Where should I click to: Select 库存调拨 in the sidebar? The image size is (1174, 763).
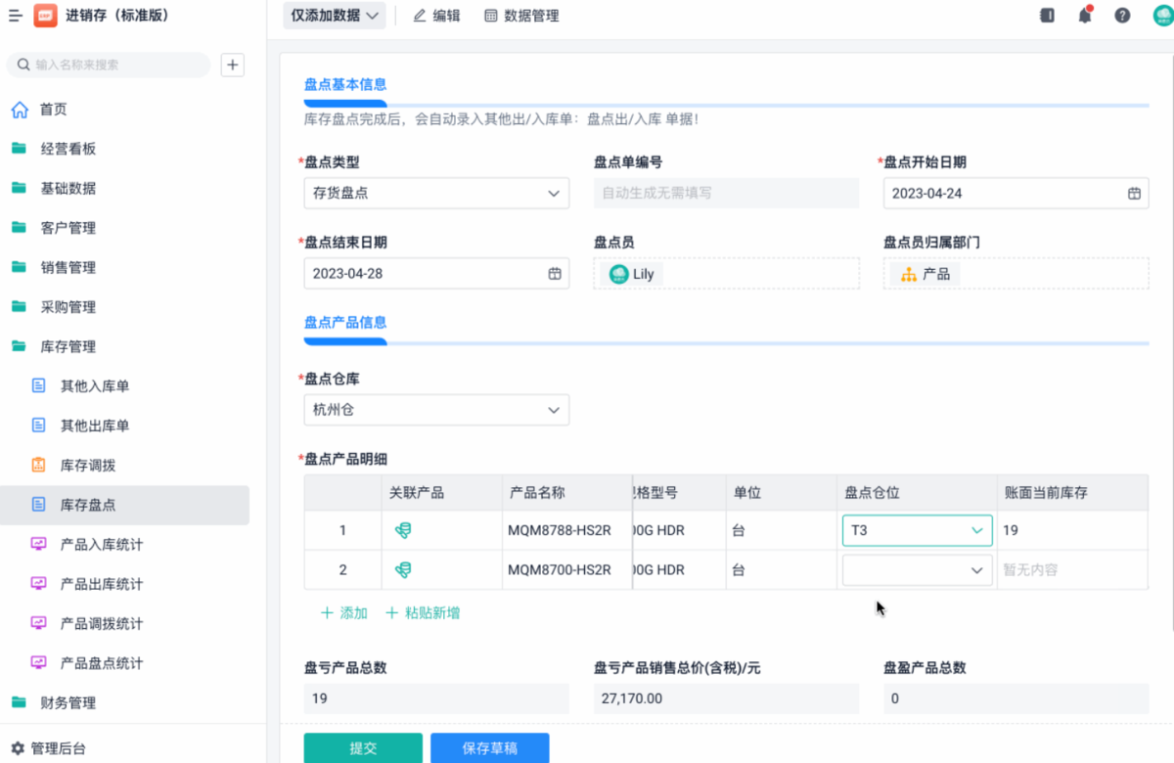click(88, 466)
